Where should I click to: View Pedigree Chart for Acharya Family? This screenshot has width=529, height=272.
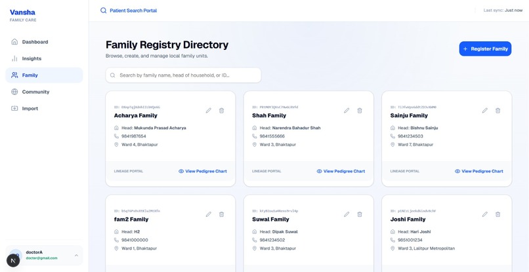coord(202,171)
